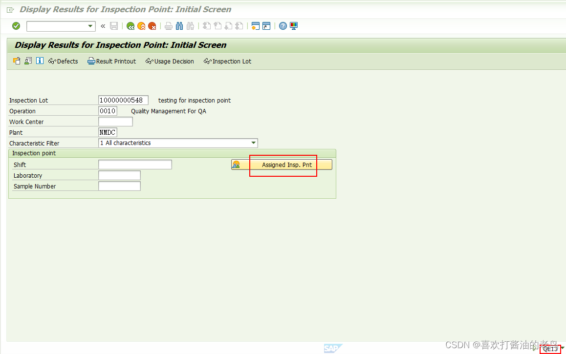The width and height of the screenshot is (566, 354).
Task: Click the QE13 transaction code in status bar
Action: pyautogui.click(x=550, y=349)
